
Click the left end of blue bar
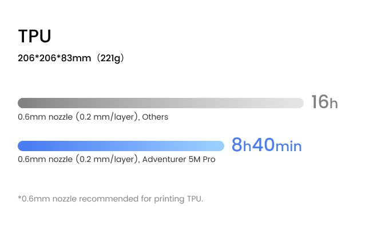point(22,146)
